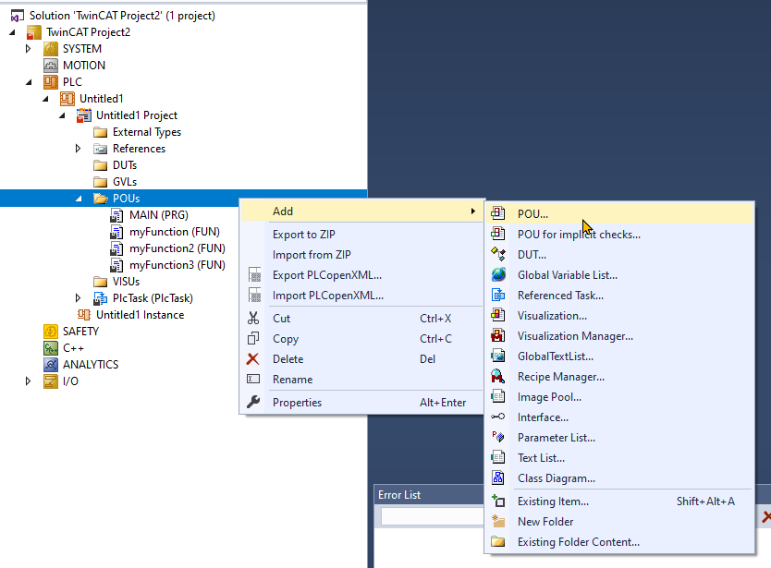
Task: Expand the SYSTEM node
Action: pos(28,49)
